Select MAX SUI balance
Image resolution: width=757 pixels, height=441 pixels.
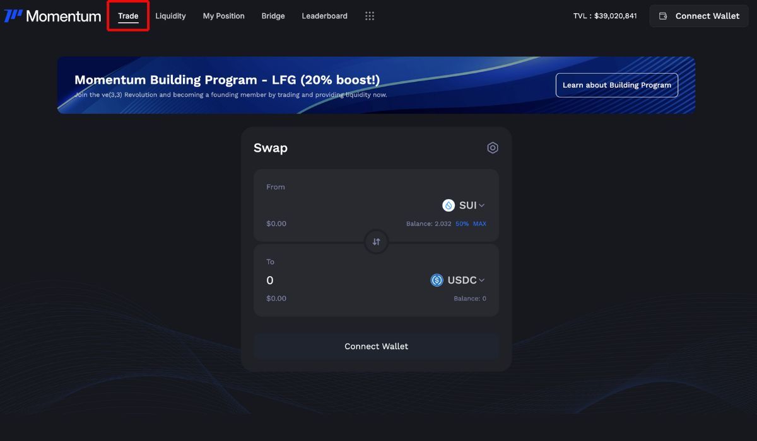[x=479, y=224]
